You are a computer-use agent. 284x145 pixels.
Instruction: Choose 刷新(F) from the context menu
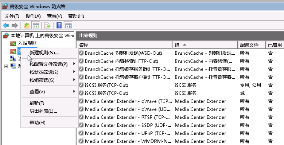[50, 103]
